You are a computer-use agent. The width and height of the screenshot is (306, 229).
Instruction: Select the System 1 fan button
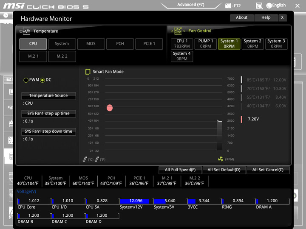tap(229, 44)
